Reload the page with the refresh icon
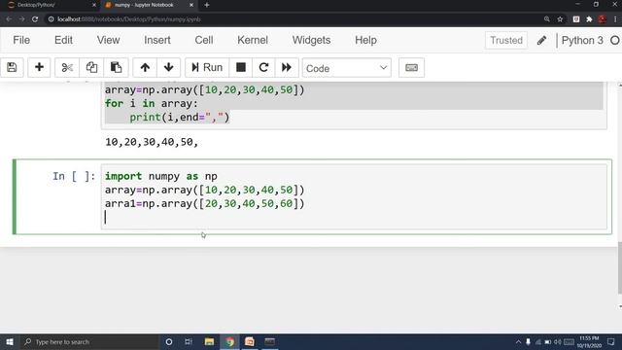This screenshot has height=350, width=622. tap(35, 19)
